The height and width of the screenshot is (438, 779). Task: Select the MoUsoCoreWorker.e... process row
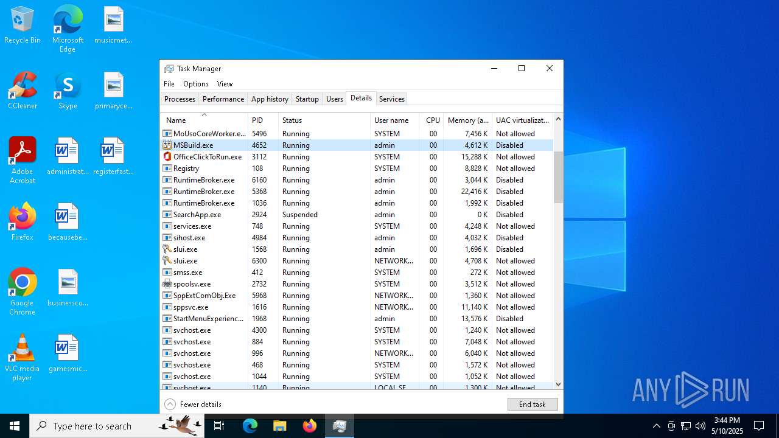pyautogui.click(x=357, y=134)
